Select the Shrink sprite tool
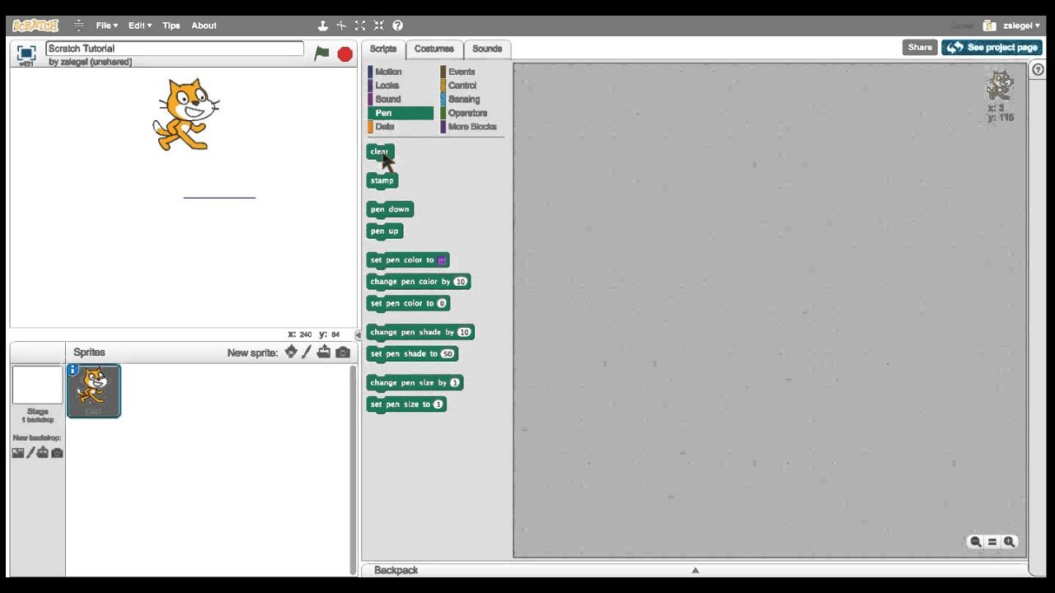This screenshot has width=1055, height=593. point(378,26)
